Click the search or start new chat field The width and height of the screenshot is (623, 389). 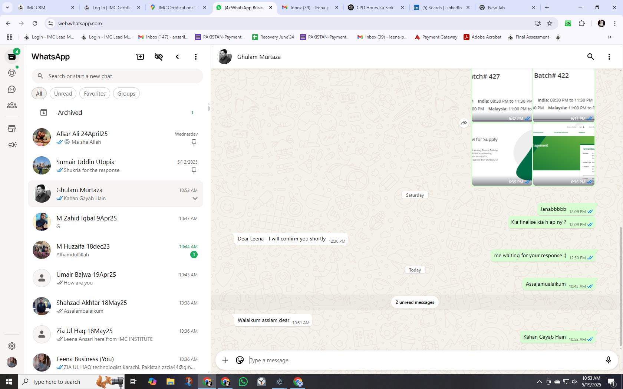(117, 76)
